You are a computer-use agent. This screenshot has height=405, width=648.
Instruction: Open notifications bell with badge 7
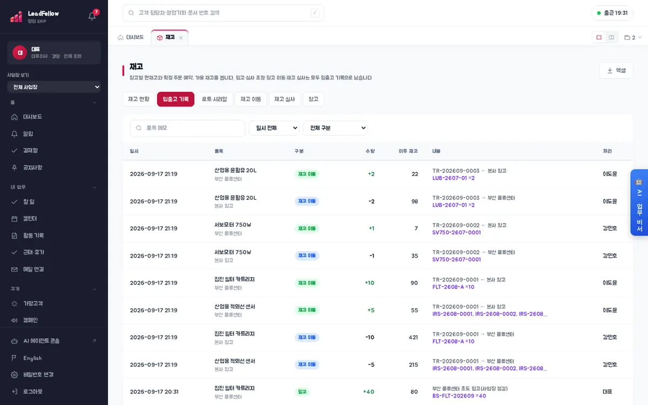point(92,16)
